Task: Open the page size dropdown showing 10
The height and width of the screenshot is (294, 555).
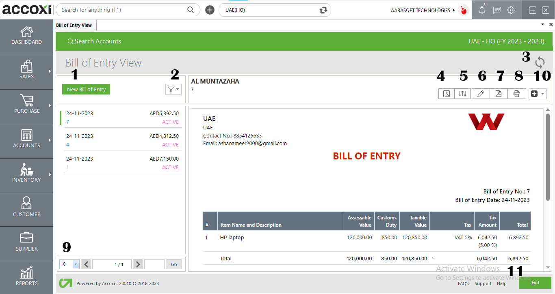Action: pos(69,264)
